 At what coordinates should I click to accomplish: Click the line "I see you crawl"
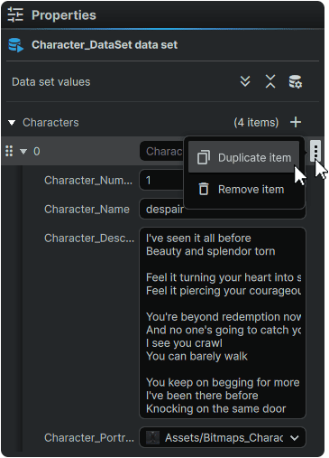click(x=184, y=343)
